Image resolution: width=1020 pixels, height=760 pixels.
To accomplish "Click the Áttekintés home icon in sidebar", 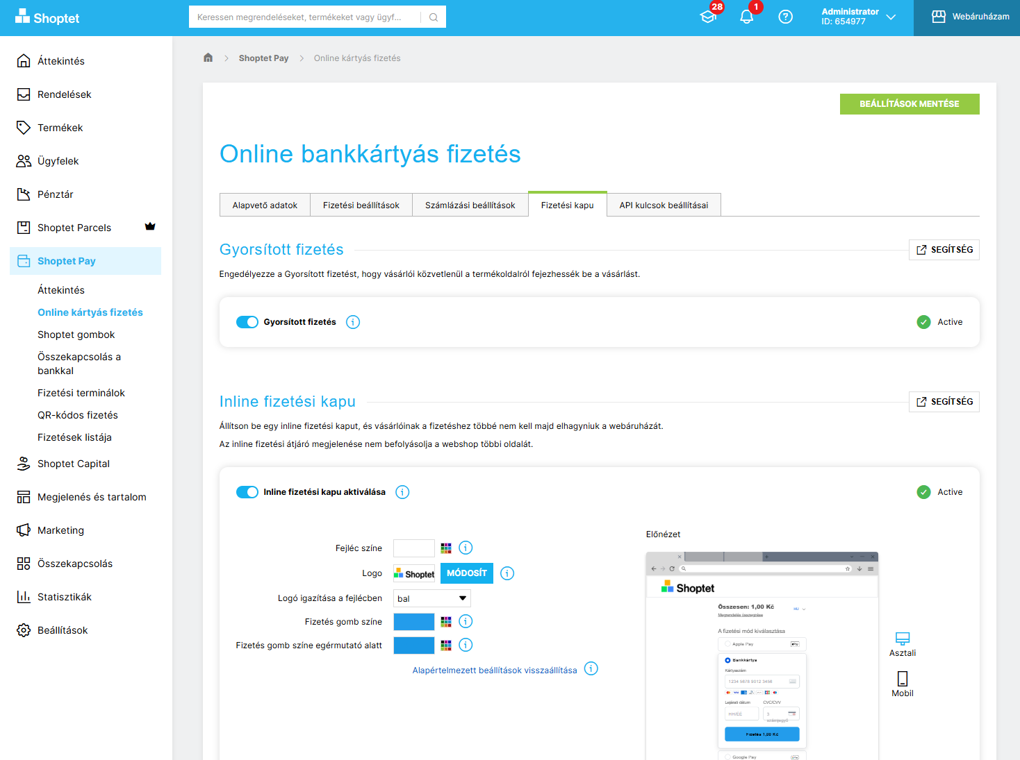I will [24, 61].
